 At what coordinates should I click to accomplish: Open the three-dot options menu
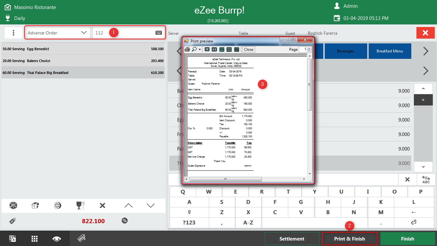tap(13, 33)
